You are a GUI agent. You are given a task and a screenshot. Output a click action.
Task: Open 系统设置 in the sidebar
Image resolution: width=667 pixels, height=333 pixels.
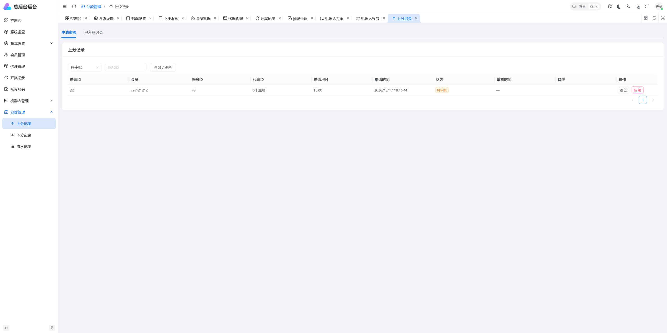point(29,32)
